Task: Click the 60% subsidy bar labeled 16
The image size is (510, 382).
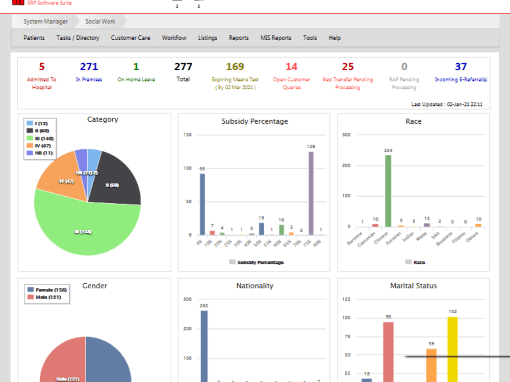Action: tap(282, 230)
